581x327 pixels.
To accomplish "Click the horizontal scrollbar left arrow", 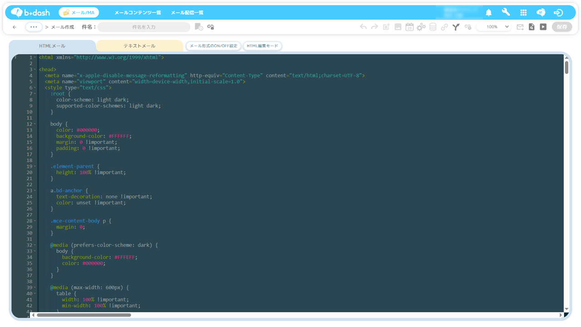I will (x=33, y=315).
